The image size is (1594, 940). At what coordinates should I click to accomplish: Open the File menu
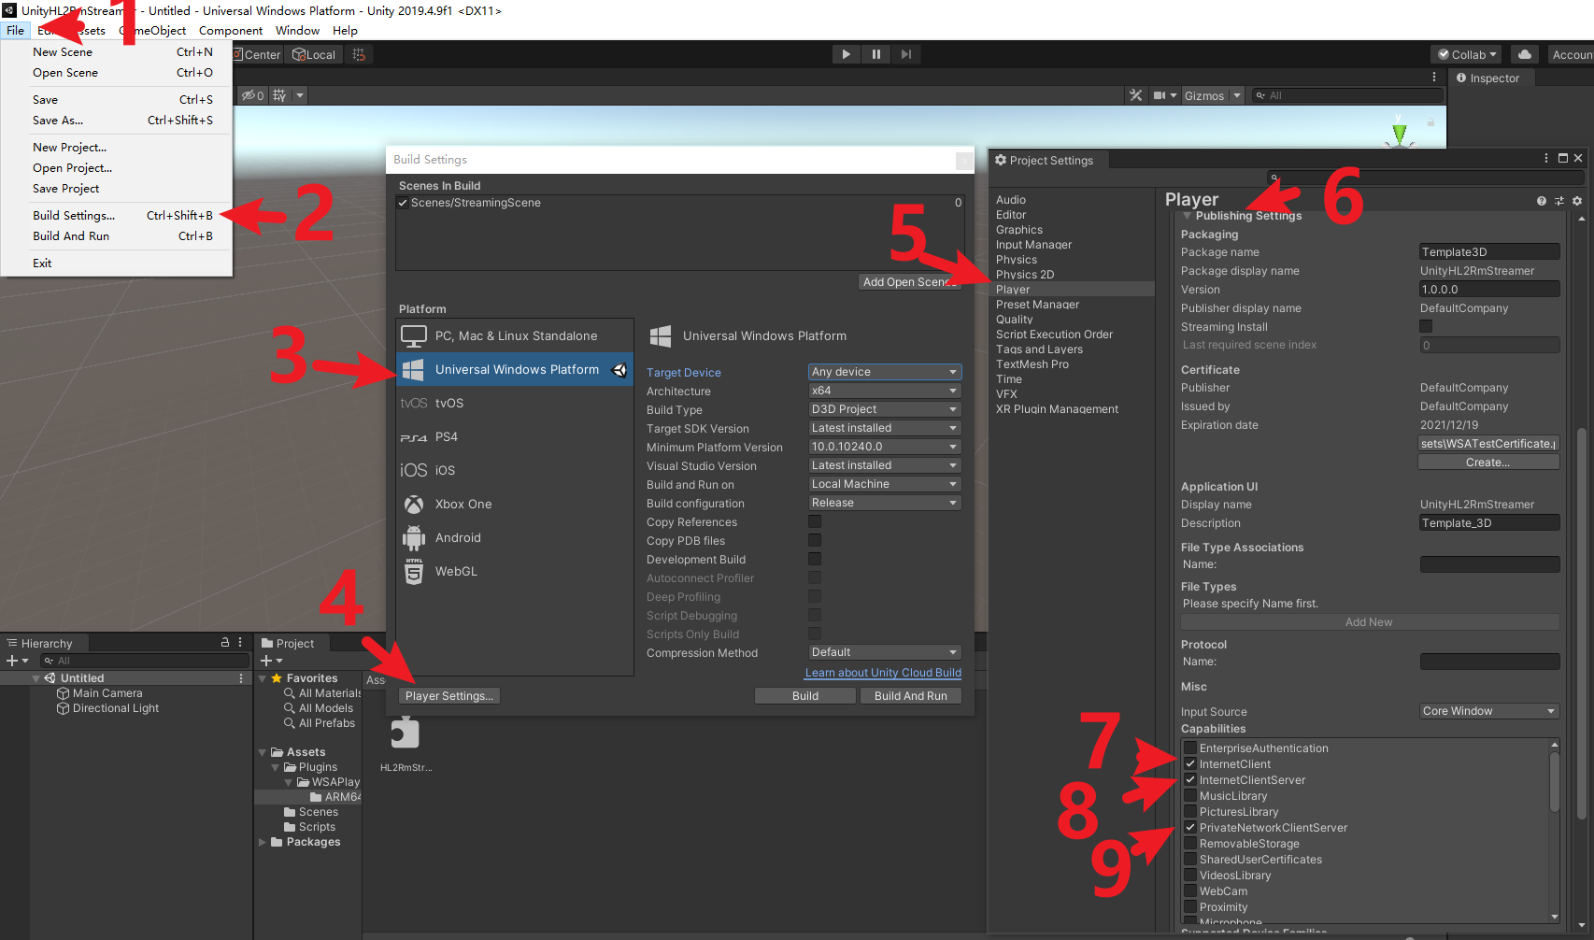pyautogui.click(x=16, y=30)
